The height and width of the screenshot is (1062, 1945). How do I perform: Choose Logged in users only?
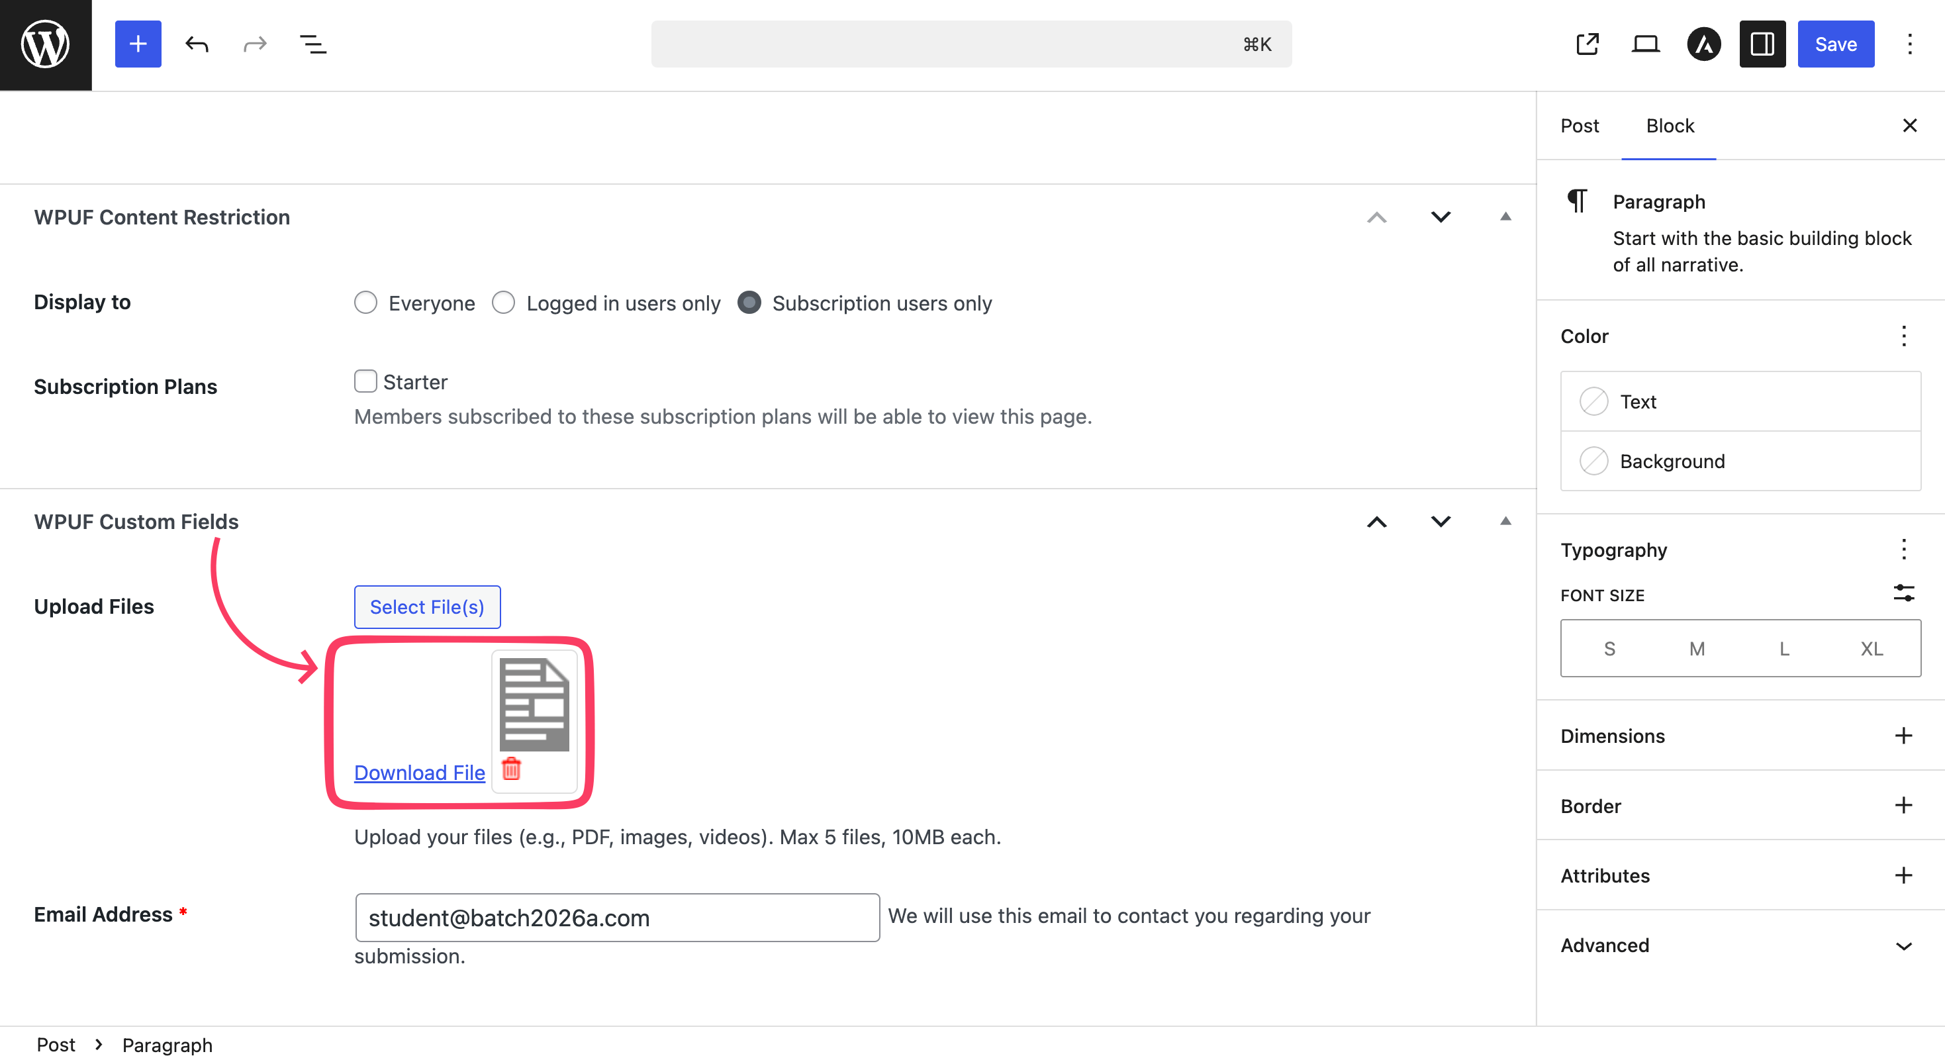[x=503, y=302]
